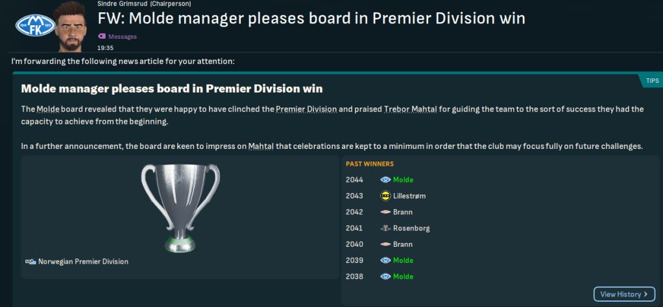The width and height of the screenshot is (663, 307).
Task: Click Molde's badge beside 2044
Action: pos(385,179)
